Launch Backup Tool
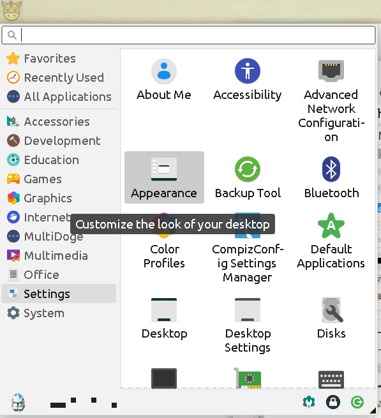 (x=248, y=177)
